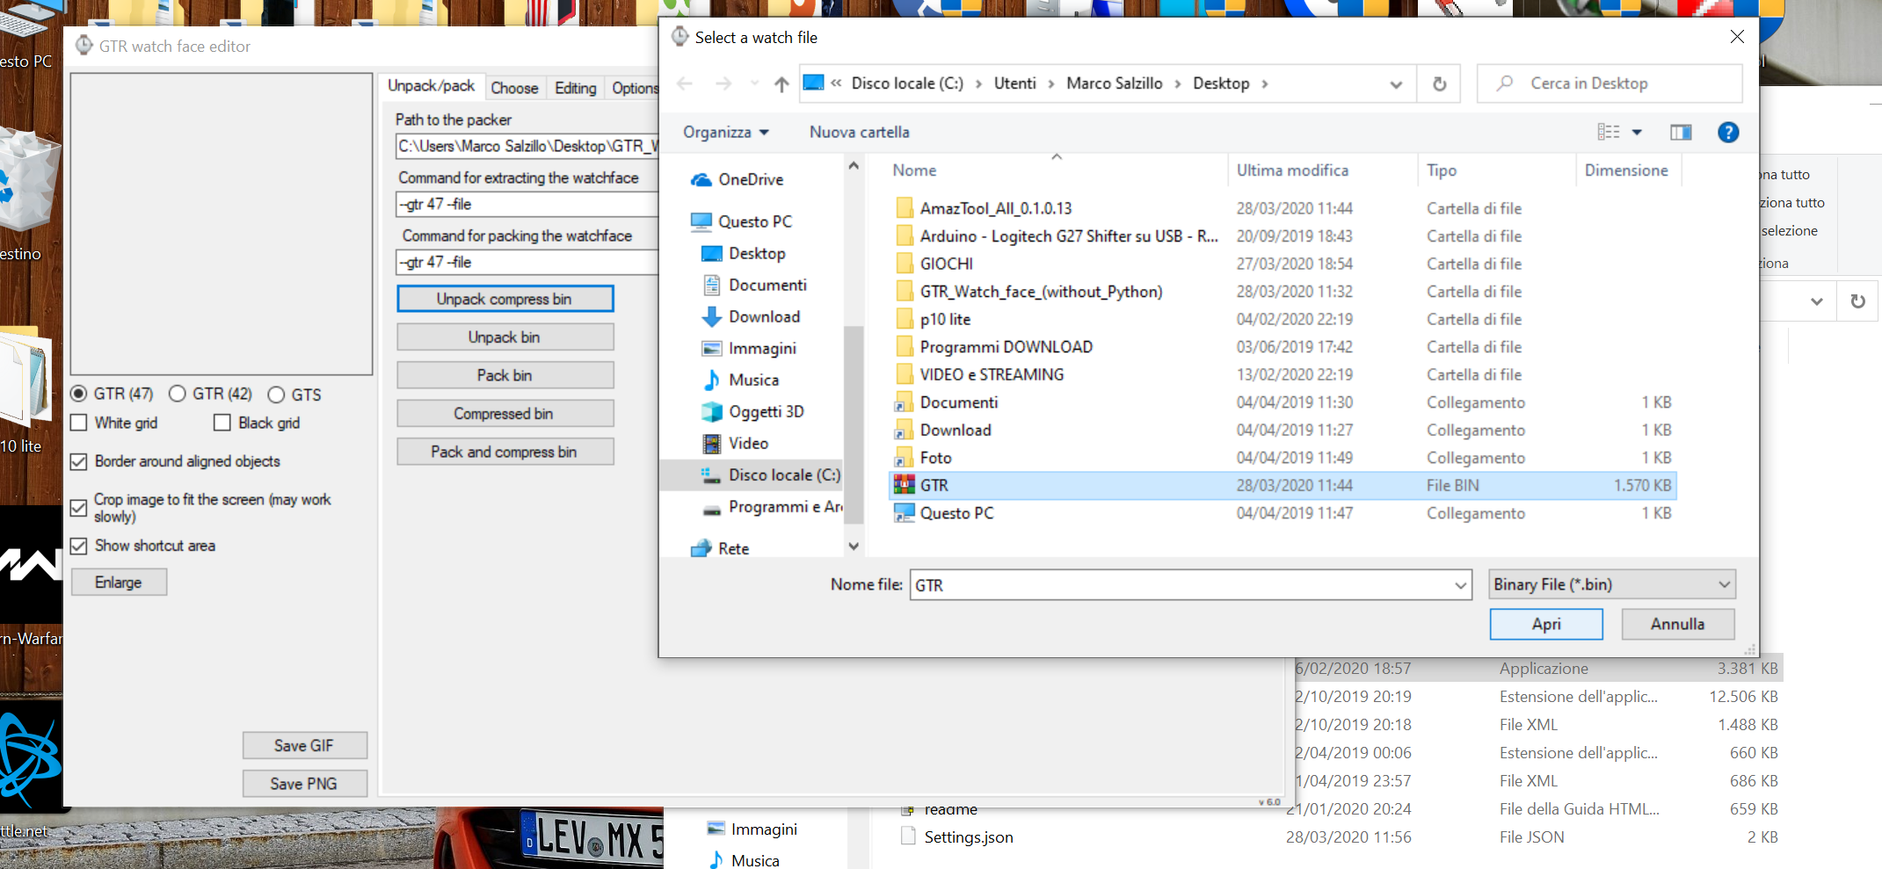1882x869 pixels.
Task: Switch to the Unpack/pack tab
Action: 431,86
